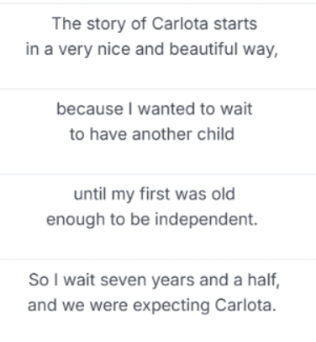Screen dimensions: 316x342
Task: Click the line 'and we were expecting Carlota.'
Action: click(x=152, y=306)
